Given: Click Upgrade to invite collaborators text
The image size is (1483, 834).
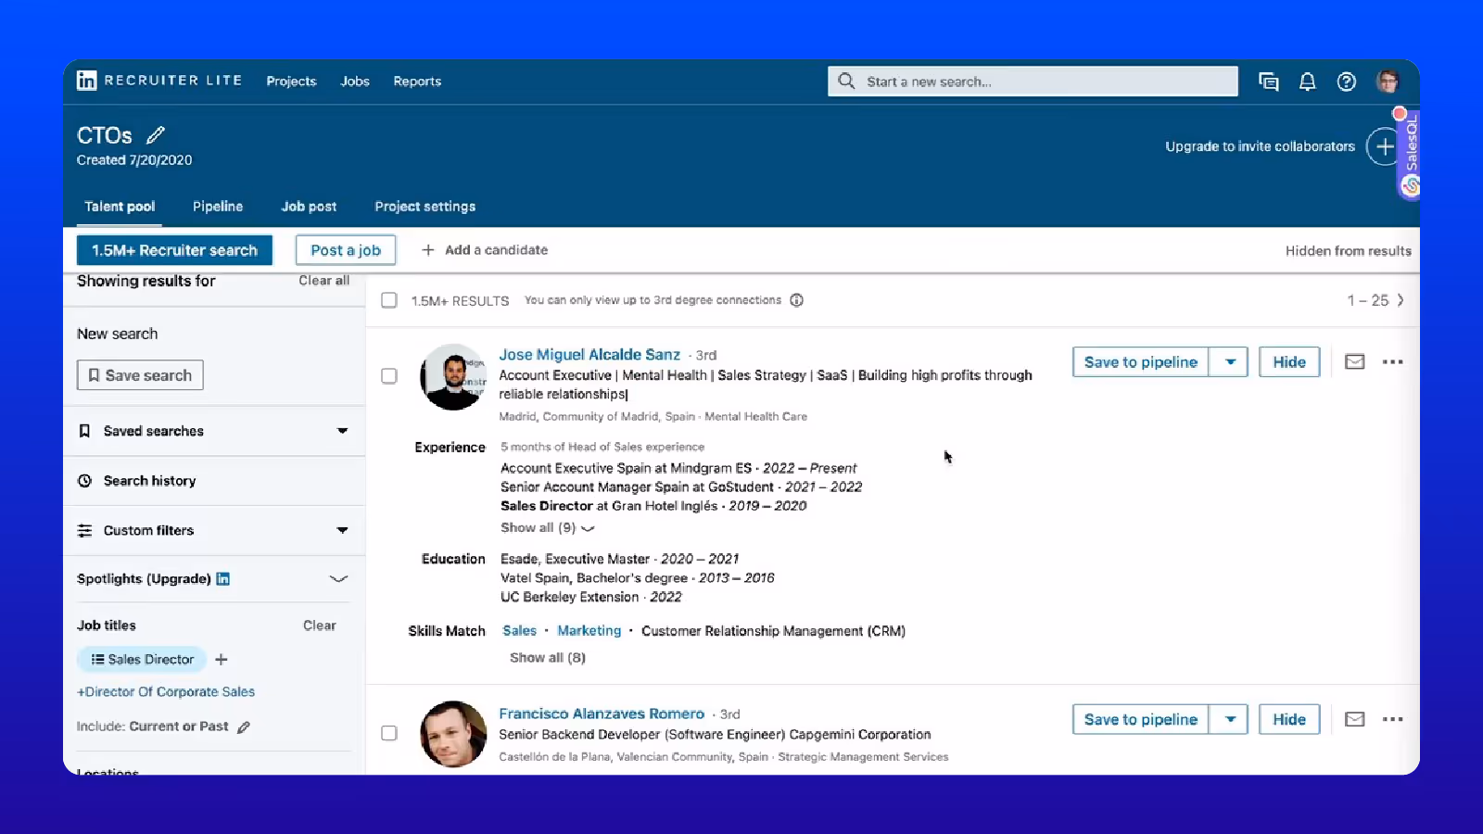Looking at the screenshot, I should (1260, 146).
